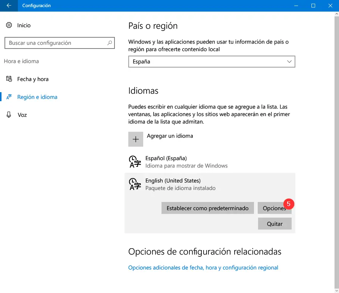Image resolution: width=339 pixels, height=293 pixels.
Task: Click the Español (España) language icon
Action: (135, 162)
